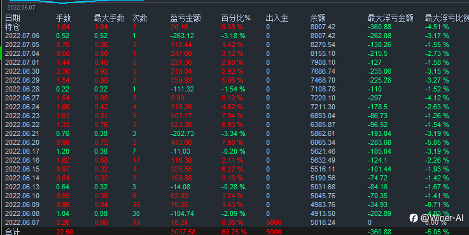Click the 百分比% column header
469x235 pixels.
click(x=235, y=18)
